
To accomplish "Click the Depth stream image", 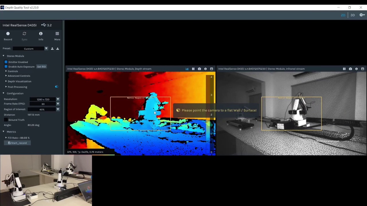I will 140,113.
